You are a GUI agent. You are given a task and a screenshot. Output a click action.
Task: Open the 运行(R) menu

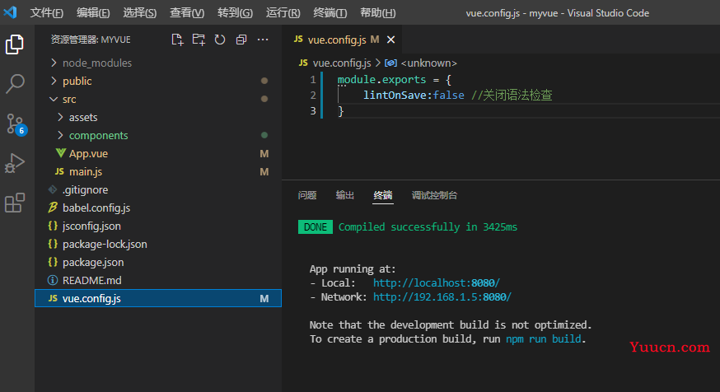tap(283, 13)
